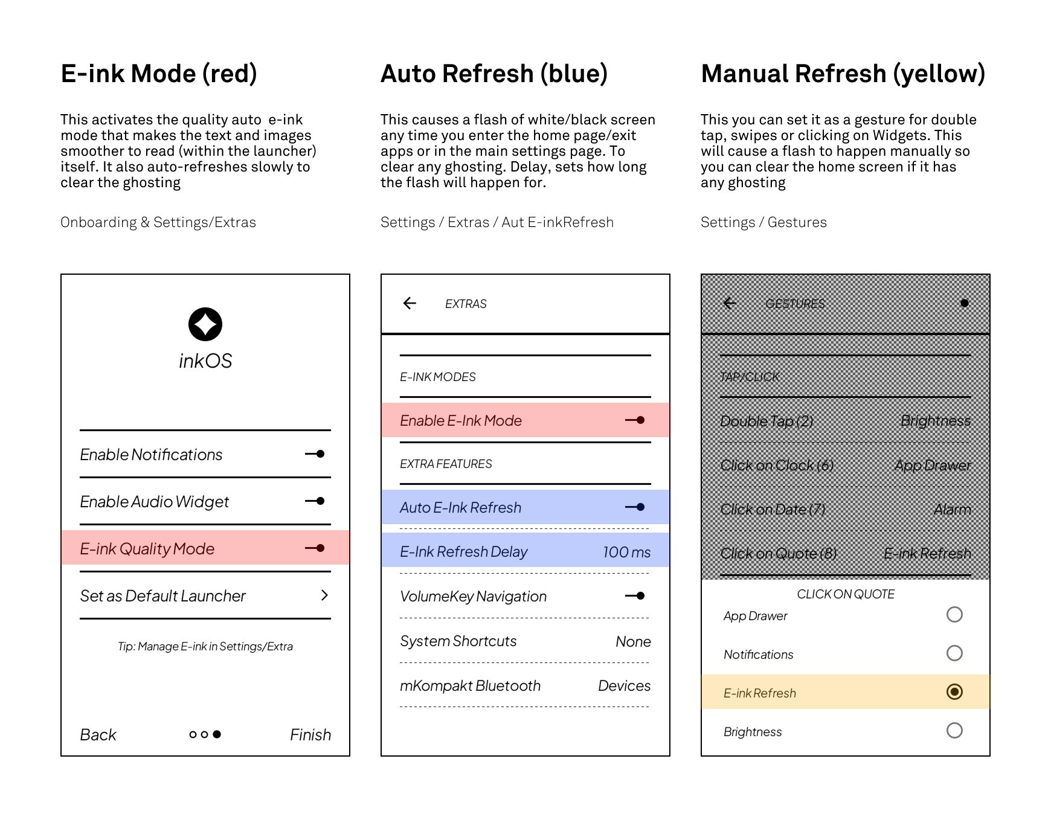Viewport: 1051px width, 817px height.
Task: Select App Drawer radio button
Action: point(954,615)
